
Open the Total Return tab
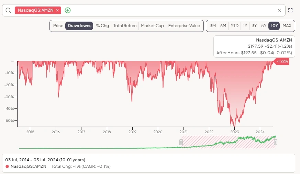click(125, 26)
